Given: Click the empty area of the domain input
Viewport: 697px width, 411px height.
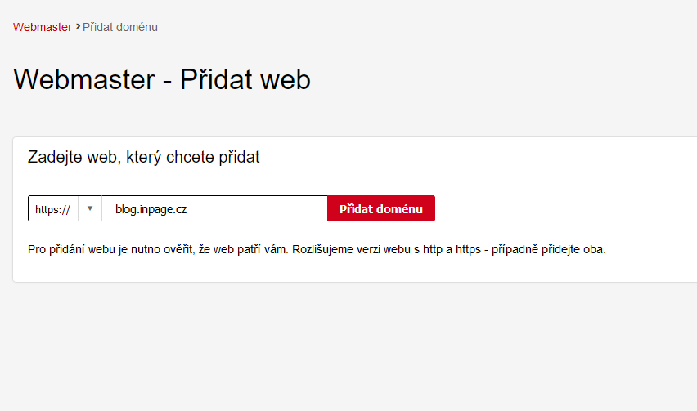Looking at the screenshot, I should pos(262,208).
